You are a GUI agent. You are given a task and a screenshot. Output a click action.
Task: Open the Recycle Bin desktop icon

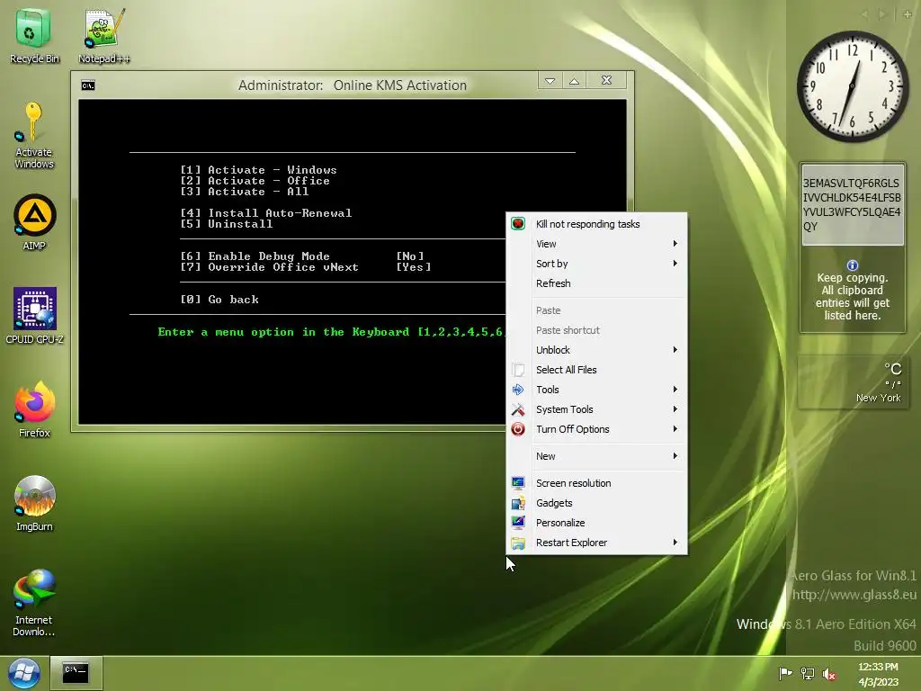(x=33, y=36)
